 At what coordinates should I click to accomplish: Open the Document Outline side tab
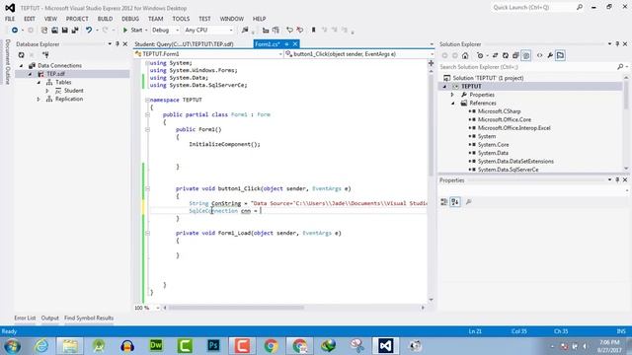(x=7, y=61)
